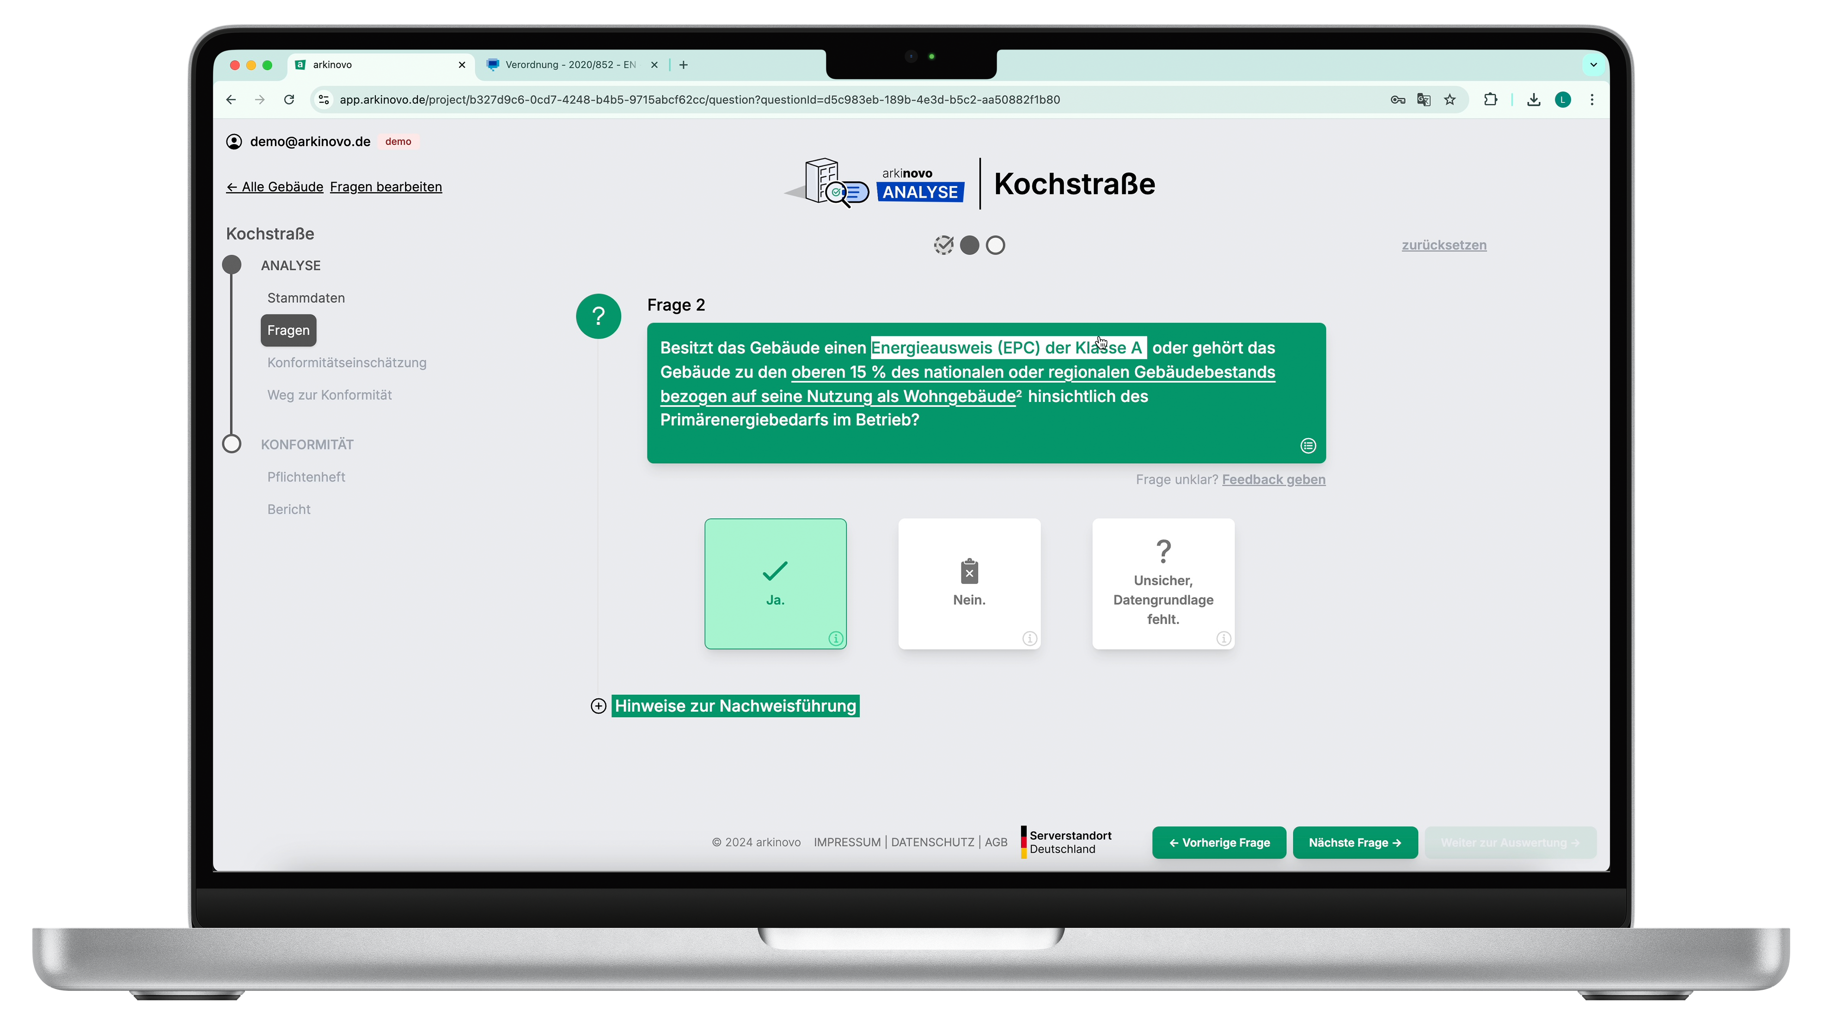Click the Nächste Frage button
Screen dimensions: 1823x1011
point(1354,842)
